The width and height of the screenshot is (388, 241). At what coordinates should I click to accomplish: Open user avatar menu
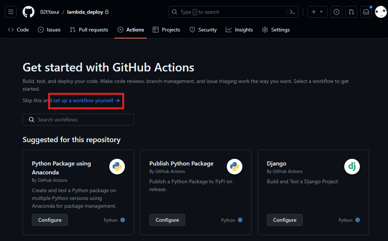(381, 12)
